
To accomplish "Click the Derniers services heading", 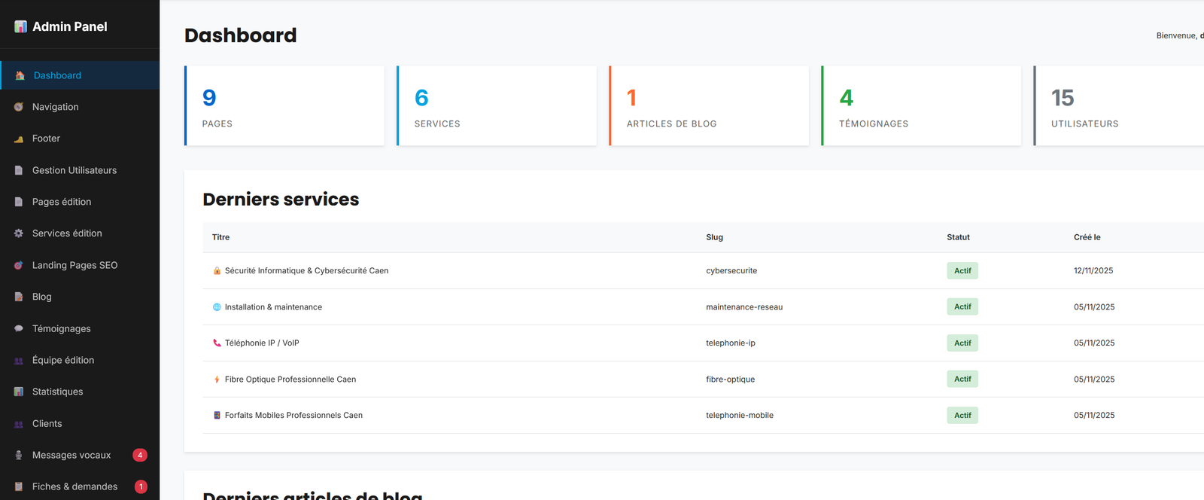I will [x=281, y=199].
